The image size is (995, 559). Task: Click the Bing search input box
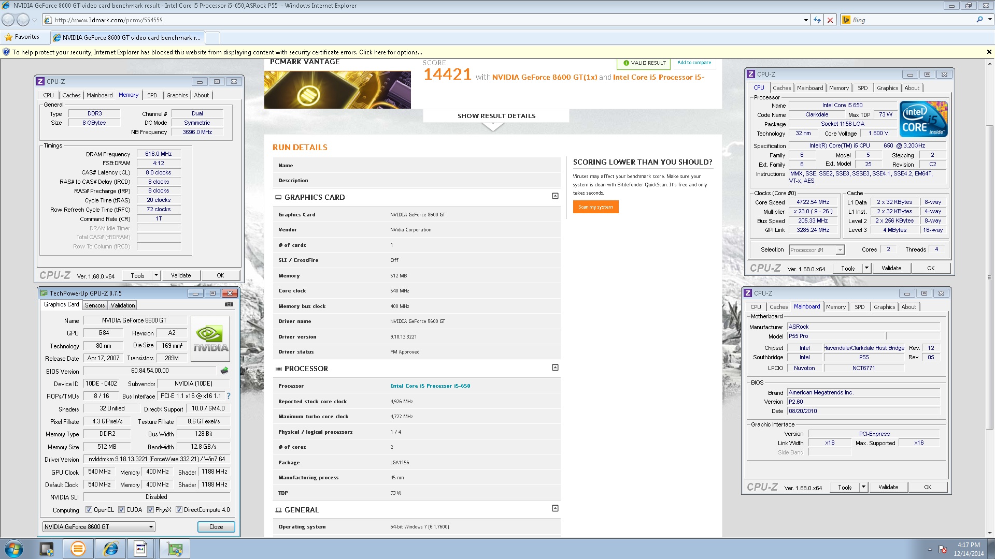click(912, 20)
